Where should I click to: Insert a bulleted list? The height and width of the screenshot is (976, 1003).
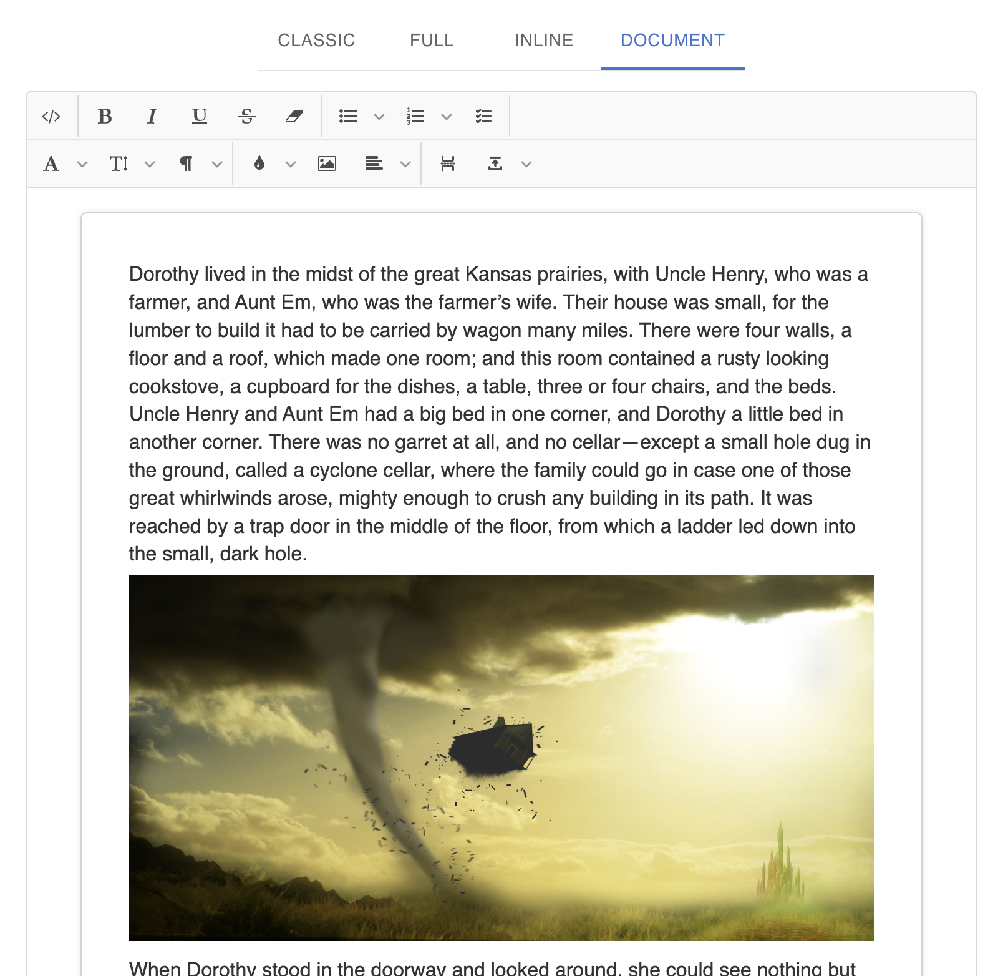click(348, 116)
